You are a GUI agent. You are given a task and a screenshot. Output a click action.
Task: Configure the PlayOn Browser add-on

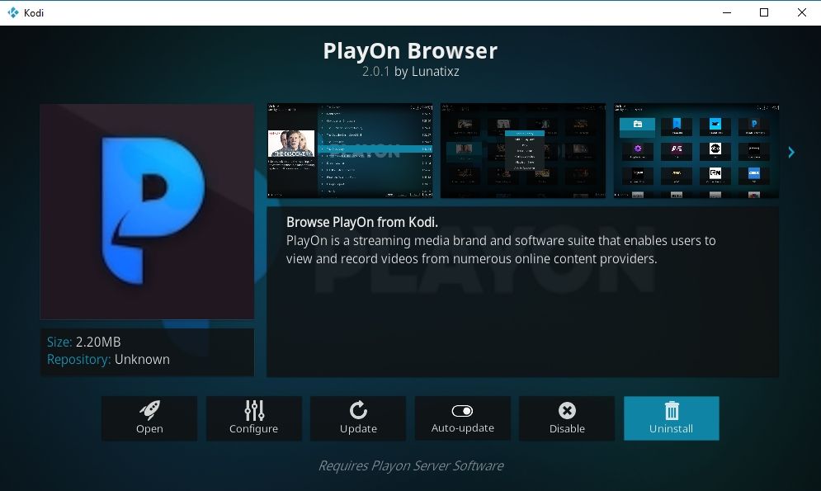253,418
